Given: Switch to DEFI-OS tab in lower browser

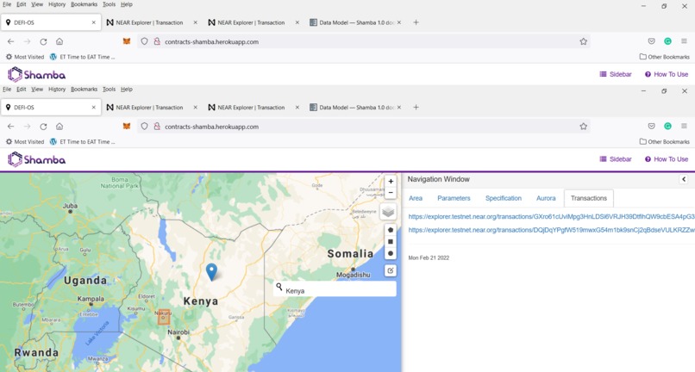Looking at the screenshot, I should coord(51,107).
